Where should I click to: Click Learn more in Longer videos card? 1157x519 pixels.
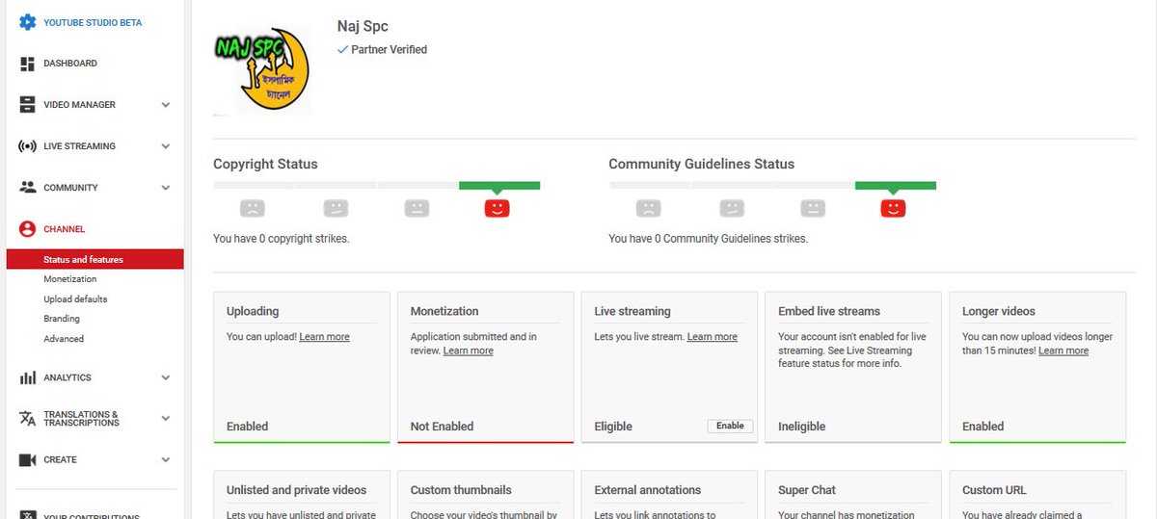click(x=1063, y=350)
